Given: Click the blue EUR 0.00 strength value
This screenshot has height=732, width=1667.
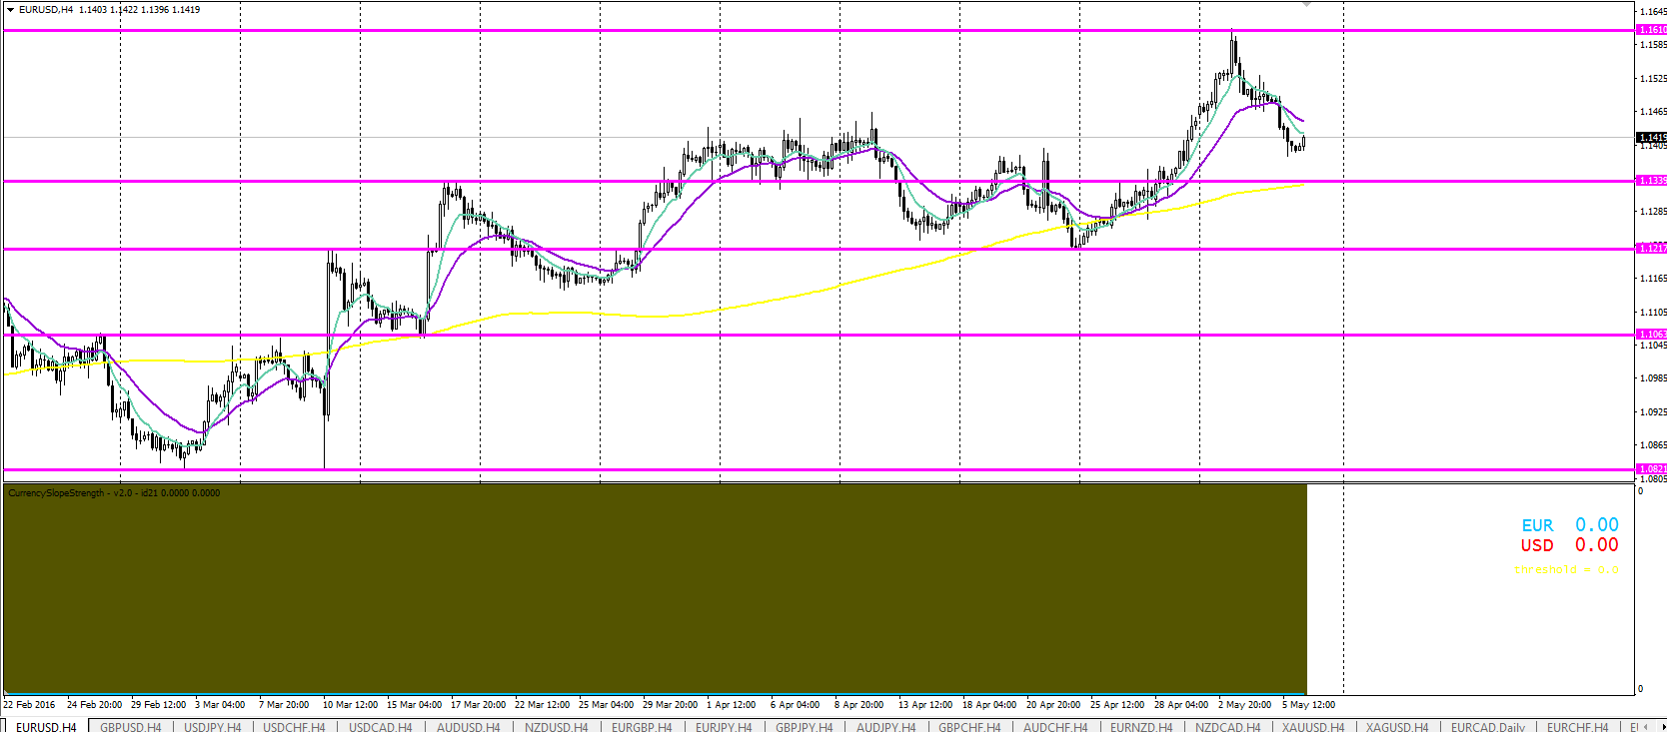Looking at the screenshot, I should click(x=1570, y=525).
